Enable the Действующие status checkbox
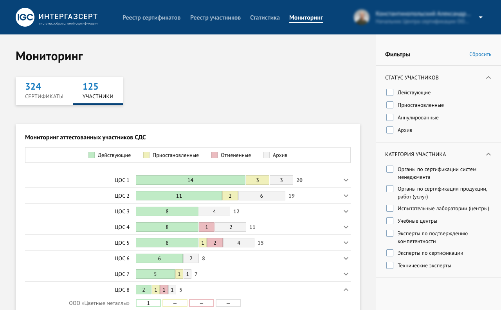The image size is (501, 310). 390,93
